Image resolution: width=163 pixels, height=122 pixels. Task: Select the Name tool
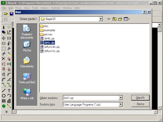point(4,69)
